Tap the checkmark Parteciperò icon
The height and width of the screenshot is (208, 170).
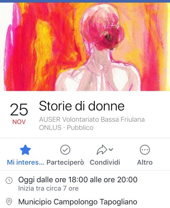tap(65, 150)
